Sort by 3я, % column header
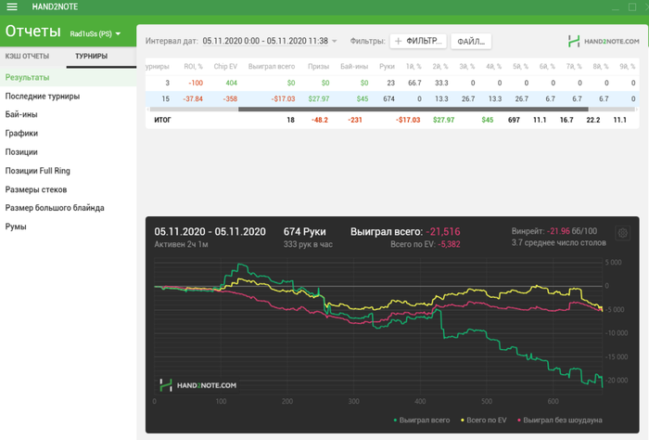The height and width of the screenshot is (440, 649). click(x=467, y=66)
